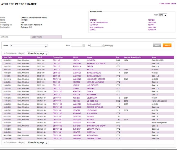Open DAVIANA ZELAAM horse link
177x150 pixels.
(94, 138)
